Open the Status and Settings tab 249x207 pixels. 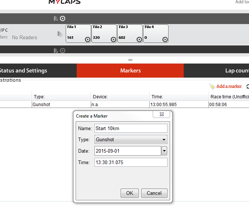23,71
